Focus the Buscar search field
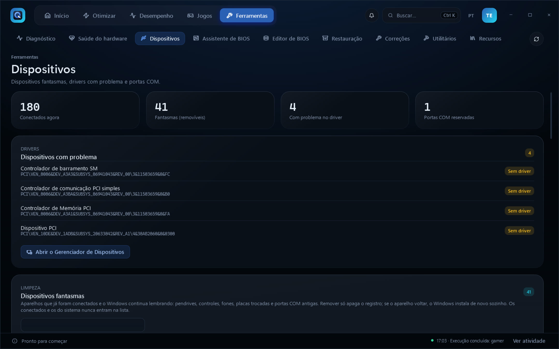 (x=421, y=16)
